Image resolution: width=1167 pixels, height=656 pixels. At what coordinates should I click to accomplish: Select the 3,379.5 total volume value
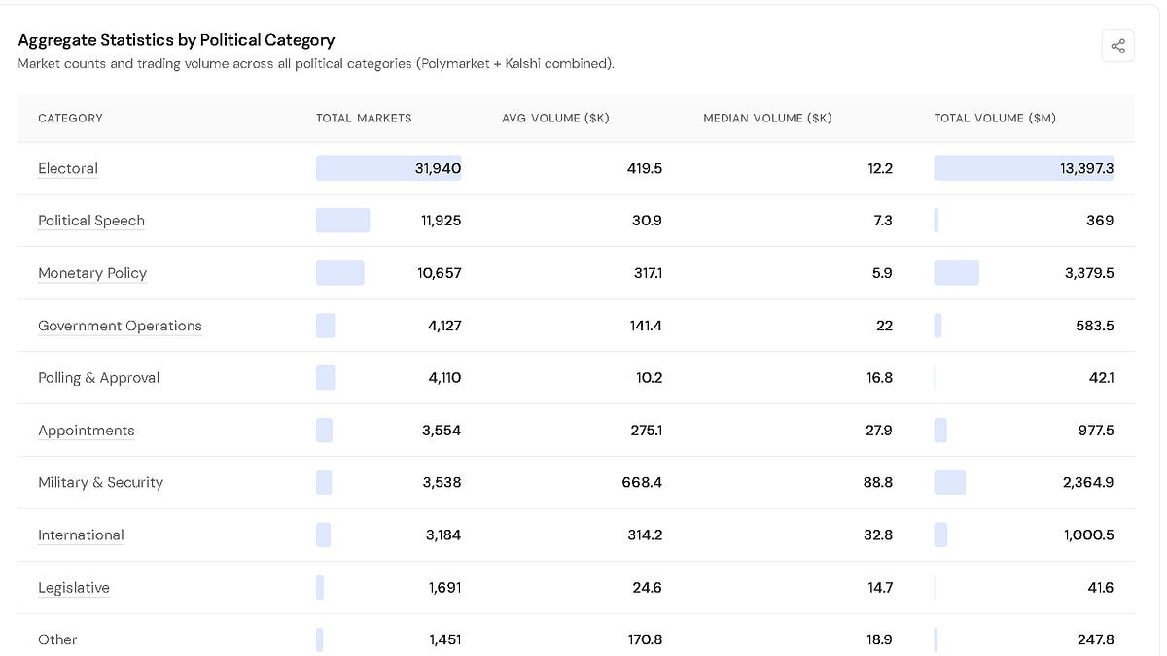pos(1089,273)
